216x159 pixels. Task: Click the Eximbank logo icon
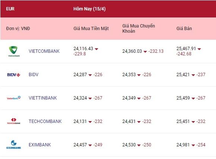click(x=14, y=145)
